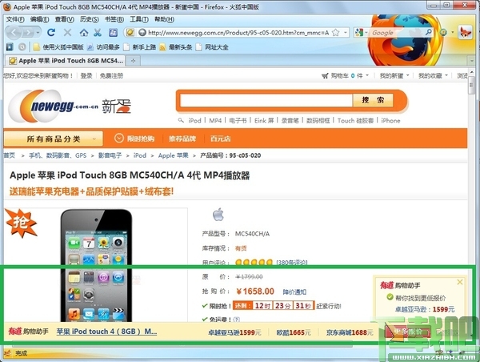Open 苹果 iPod touch 4 (8GB) link in bottom bar
The image size is (480, 362).
pos(107,332)
